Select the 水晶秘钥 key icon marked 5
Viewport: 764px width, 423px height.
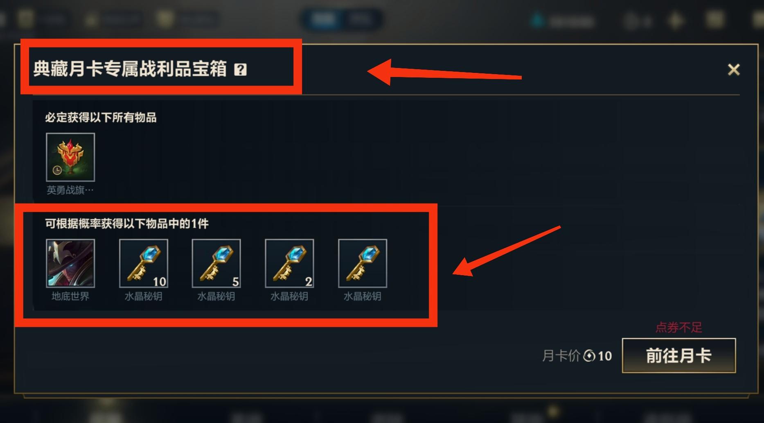[216, 263]
